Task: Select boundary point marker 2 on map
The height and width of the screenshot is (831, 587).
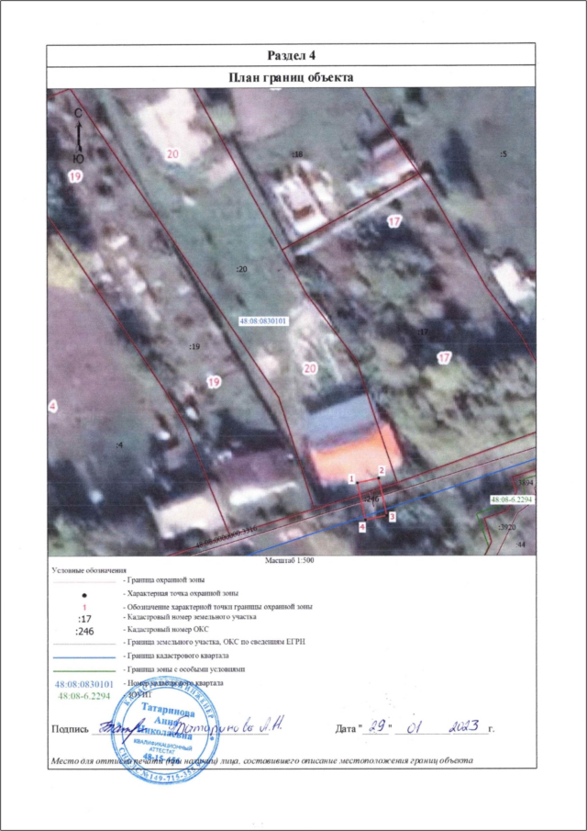Action: coord(382,469)
